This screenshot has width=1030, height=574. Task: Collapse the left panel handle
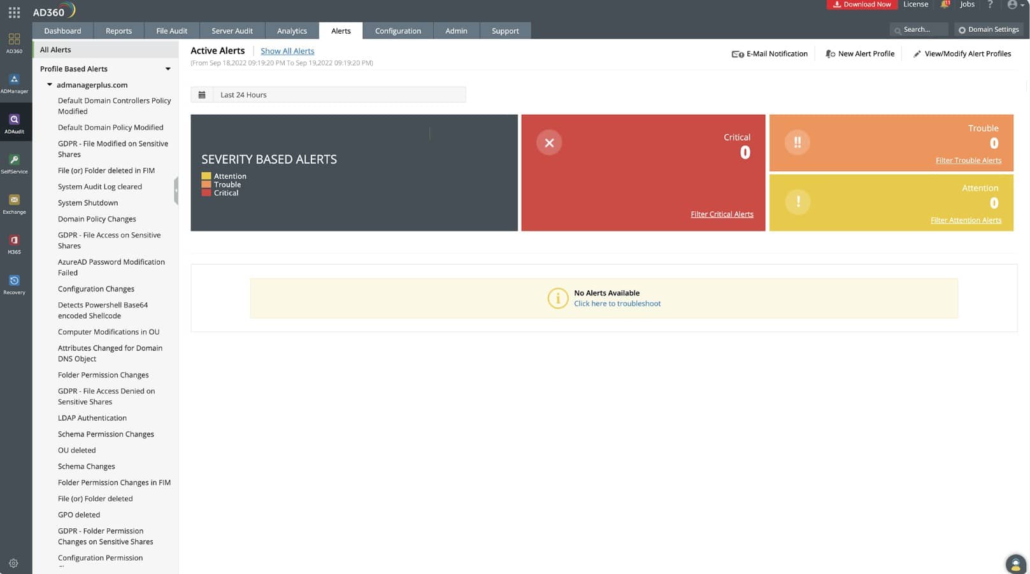point(176,191)
